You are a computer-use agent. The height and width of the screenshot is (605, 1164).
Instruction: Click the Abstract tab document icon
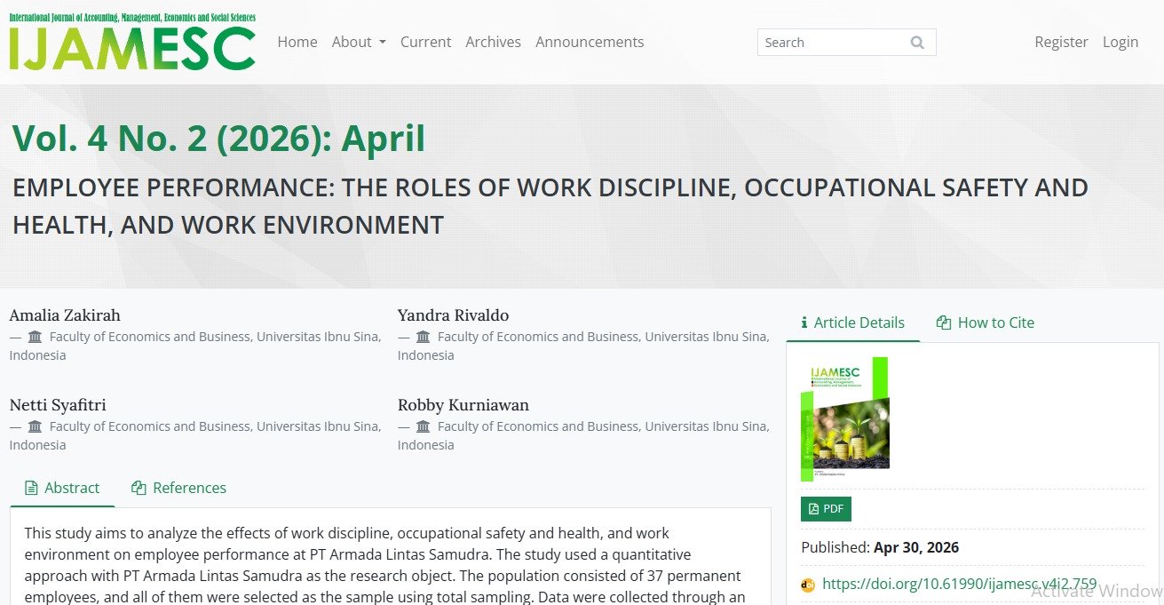coord(31,488)
